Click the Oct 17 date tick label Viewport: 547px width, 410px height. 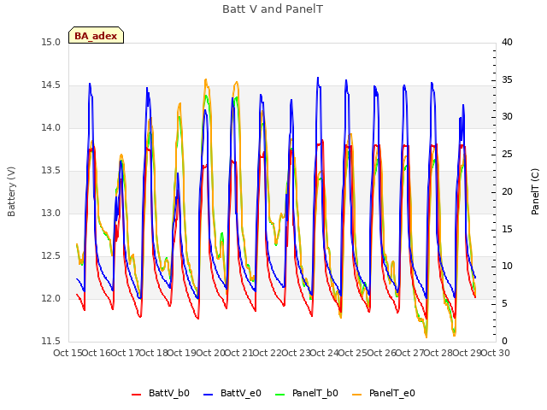click(125, 354)
